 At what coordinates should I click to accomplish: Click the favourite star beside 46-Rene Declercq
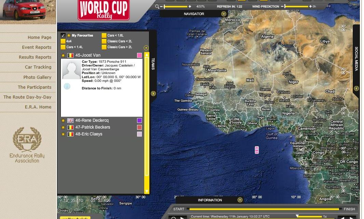(x=63, y=120)
